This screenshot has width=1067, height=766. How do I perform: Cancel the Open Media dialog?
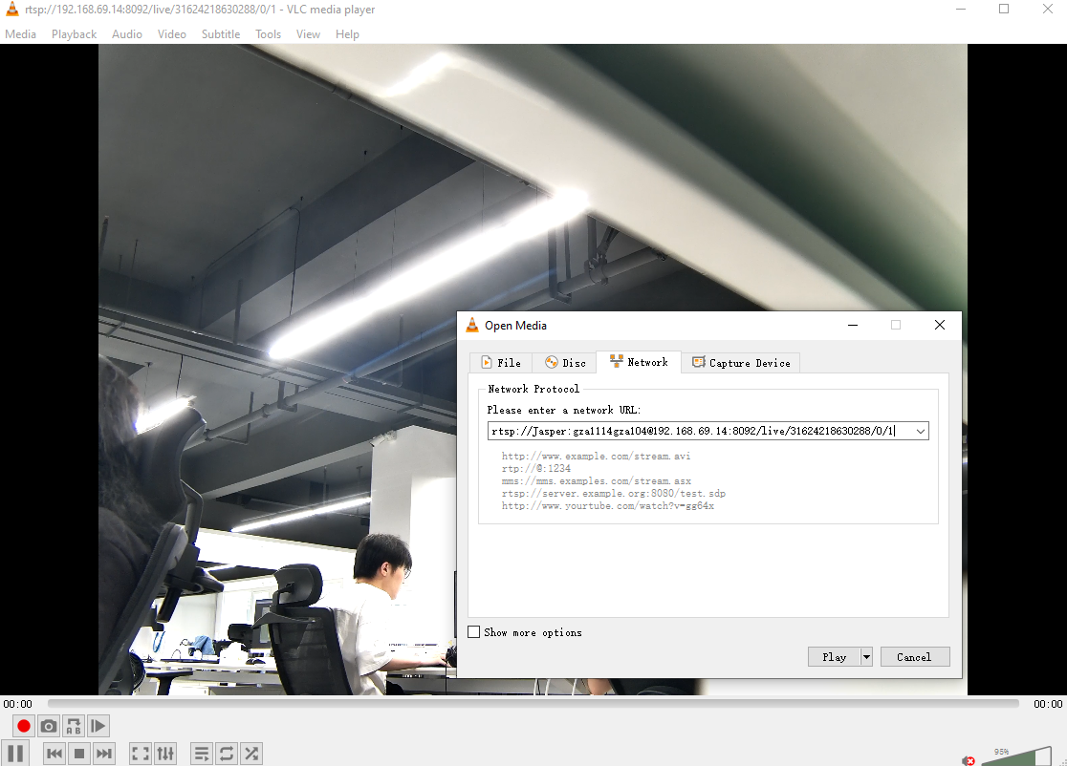[x=915, y=656]
